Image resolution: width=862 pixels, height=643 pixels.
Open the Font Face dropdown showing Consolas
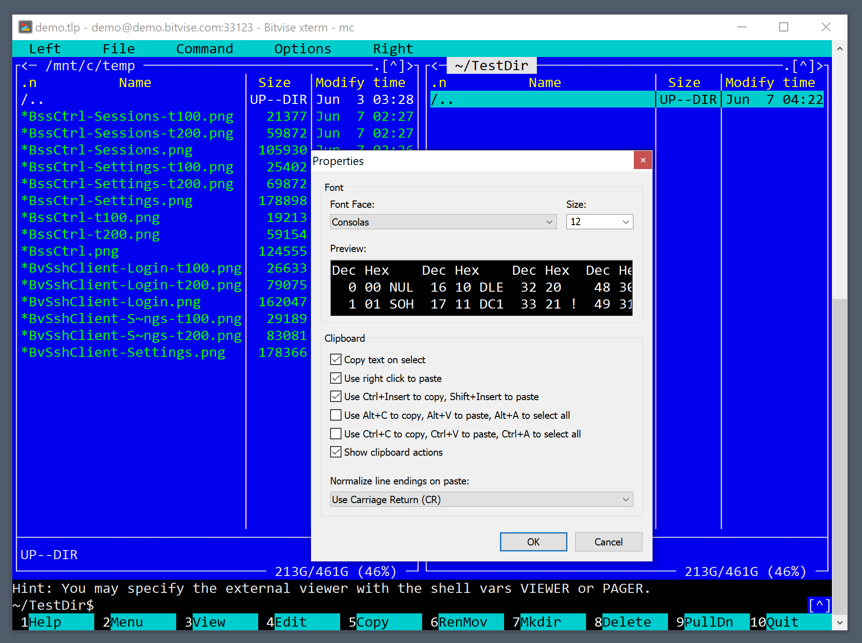coord(443,222)
